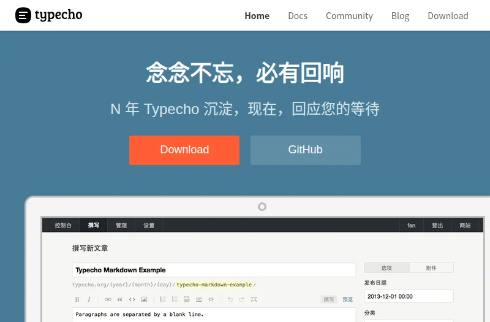Open the Docs nav item
Image resolution: width=490 pixels, height=322 pixels.
click(x=298, y=16)
